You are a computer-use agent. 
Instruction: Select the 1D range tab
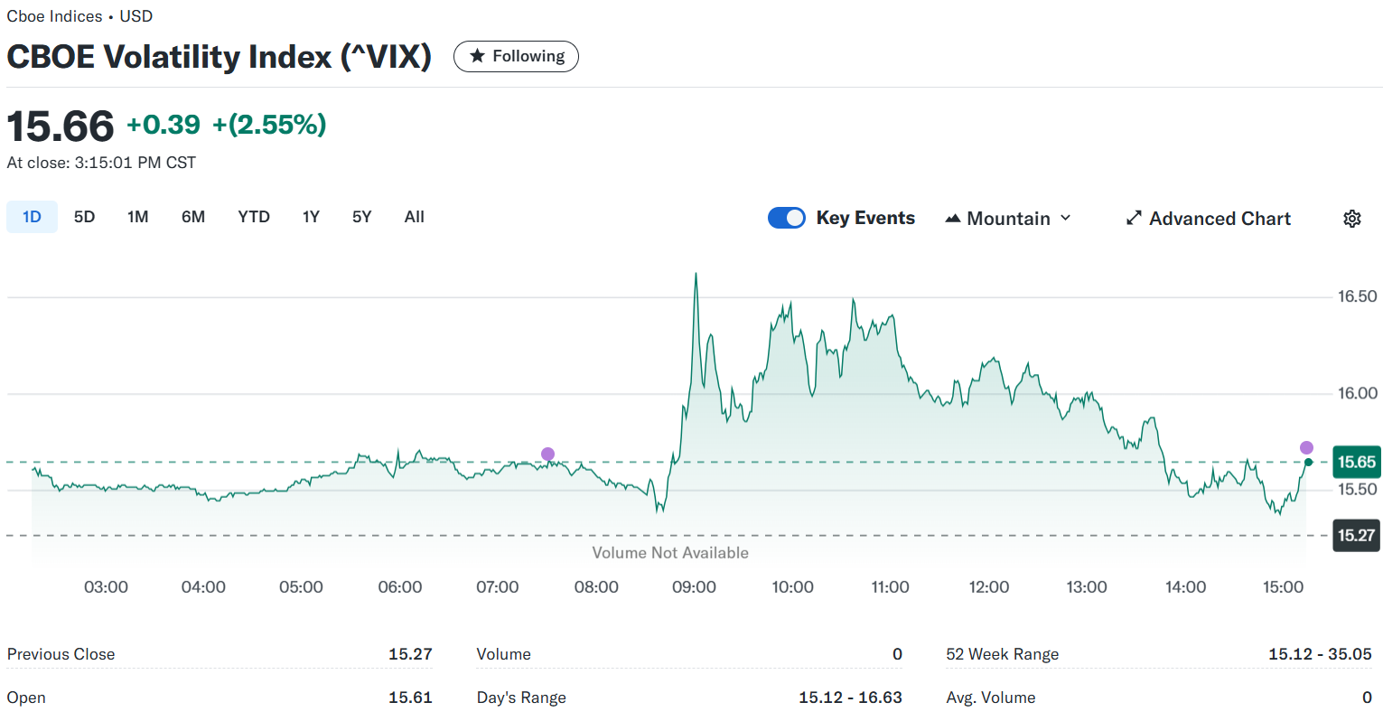pyautogui.click(x=32, y=217)
